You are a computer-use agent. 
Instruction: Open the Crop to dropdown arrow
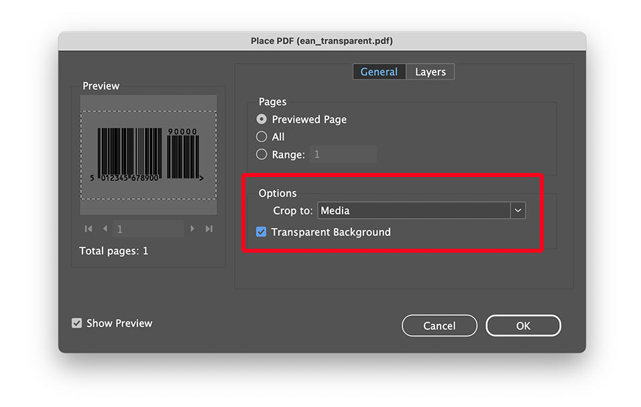click(x=517, y=210)
